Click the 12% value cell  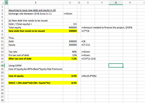coord(70,55)
